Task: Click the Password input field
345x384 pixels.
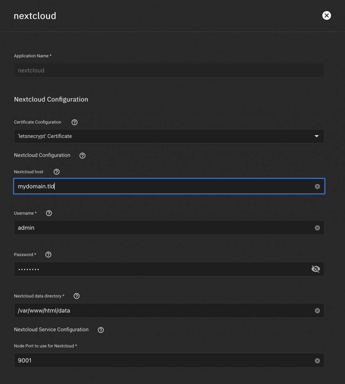Action: 160,269
